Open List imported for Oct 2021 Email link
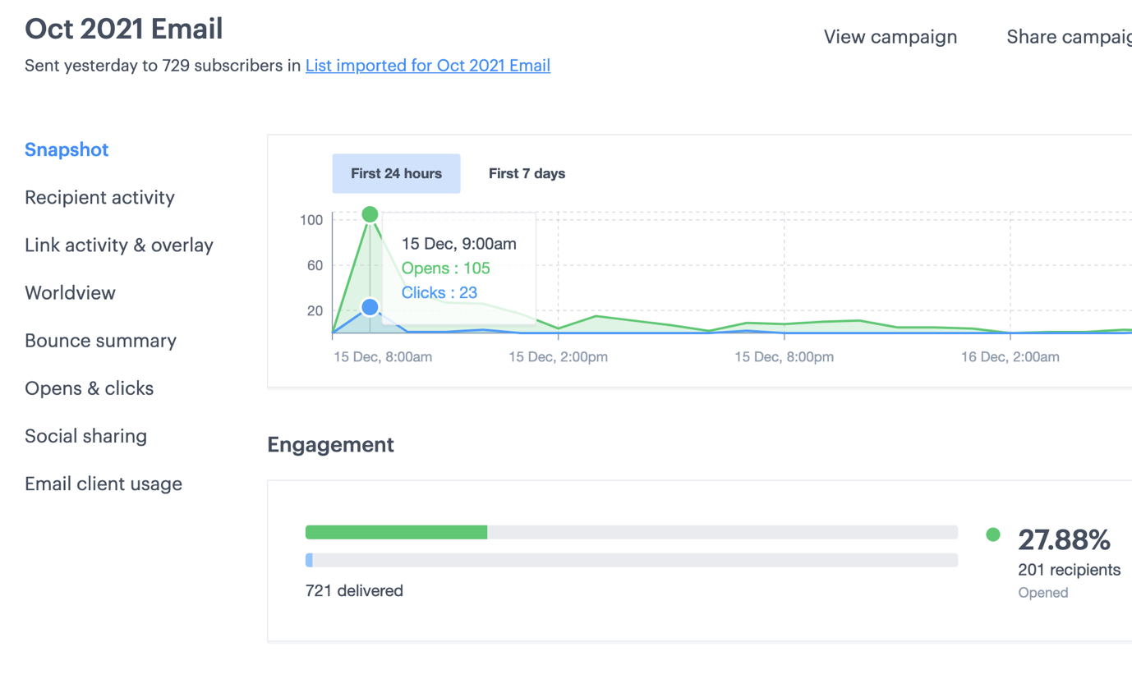The height and width of the screenshot is (679, 1132). click(427, 66)
